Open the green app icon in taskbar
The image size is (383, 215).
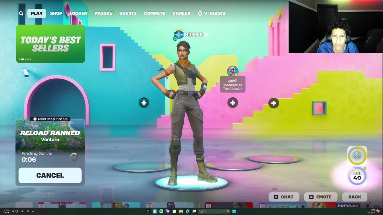click(x=161, y=211)
